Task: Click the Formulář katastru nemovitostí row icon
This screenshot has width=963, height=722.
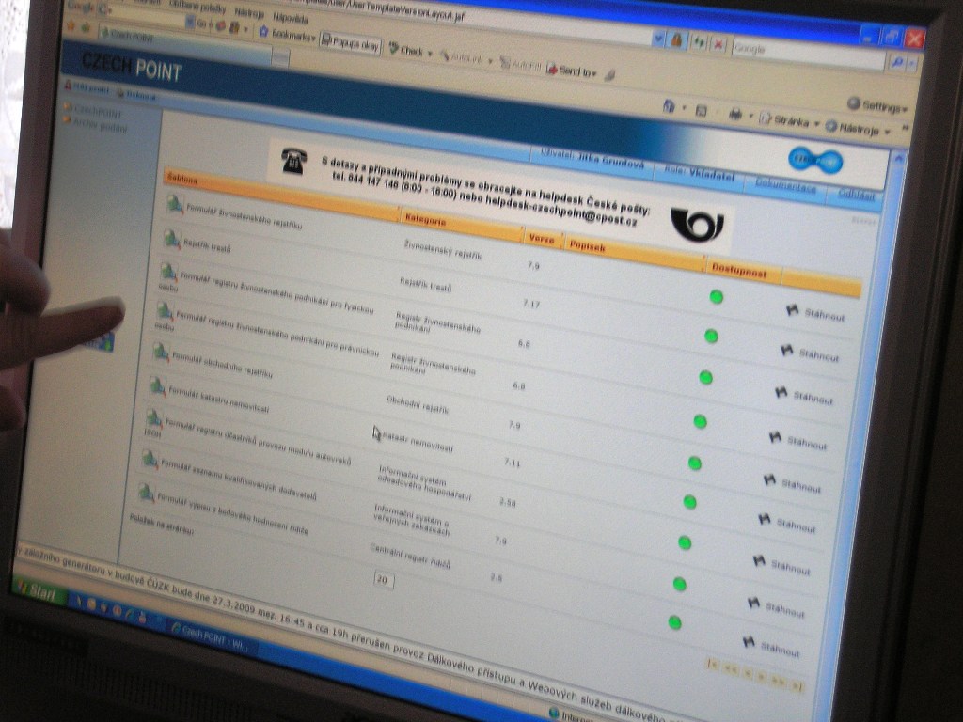Action: [x=157, y=386]
